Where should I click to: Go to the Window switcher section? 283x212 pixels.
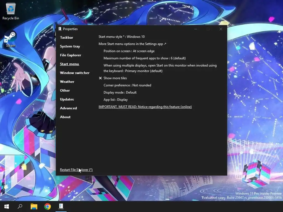[75, 73]
